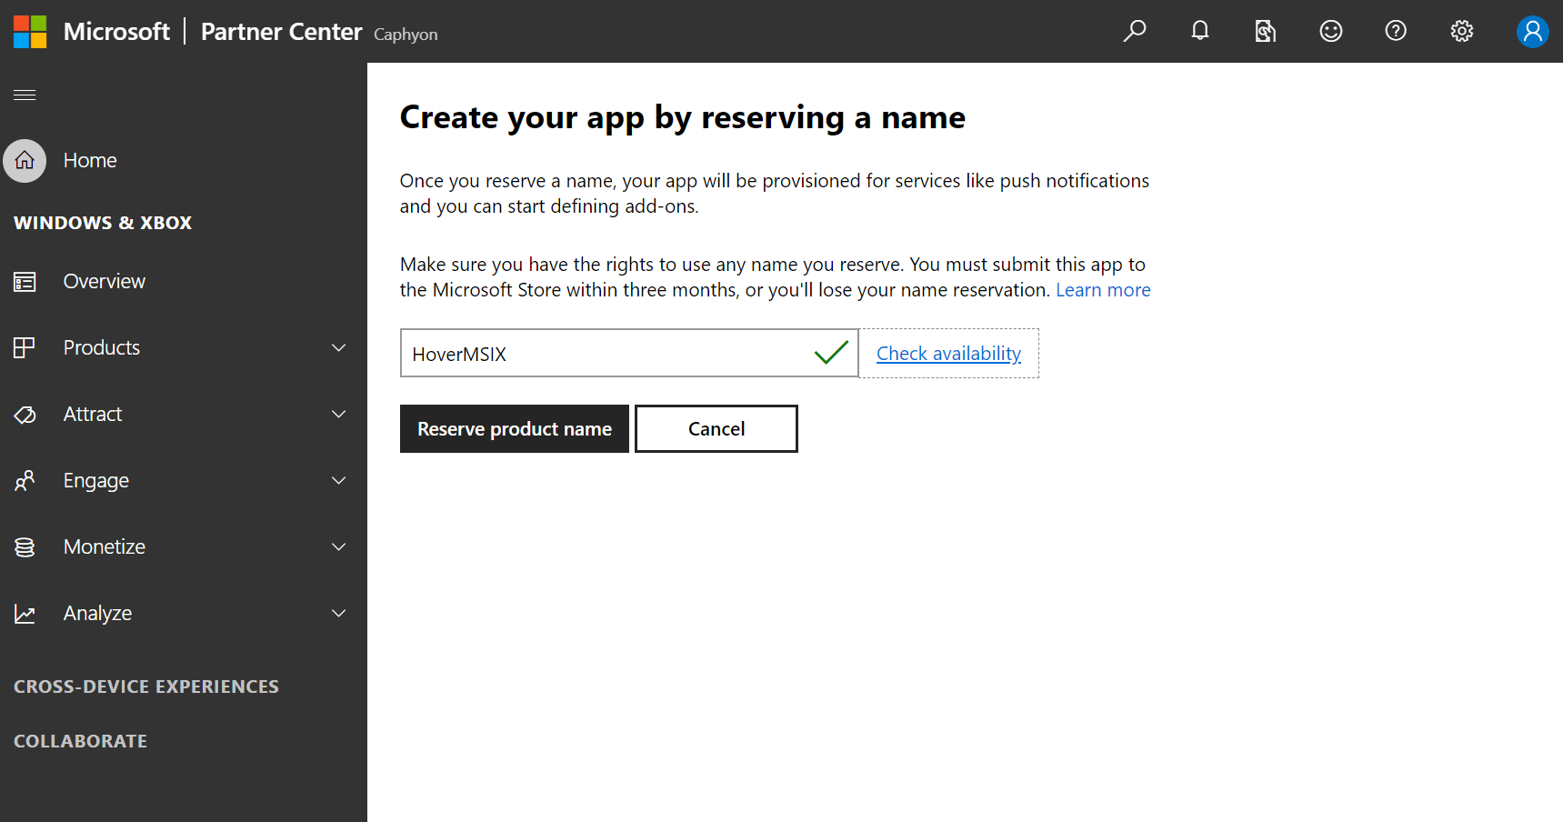This screenshot has height=822, width=1563.
Task: Click the green availability checkmark
Action: pos(831,352)
